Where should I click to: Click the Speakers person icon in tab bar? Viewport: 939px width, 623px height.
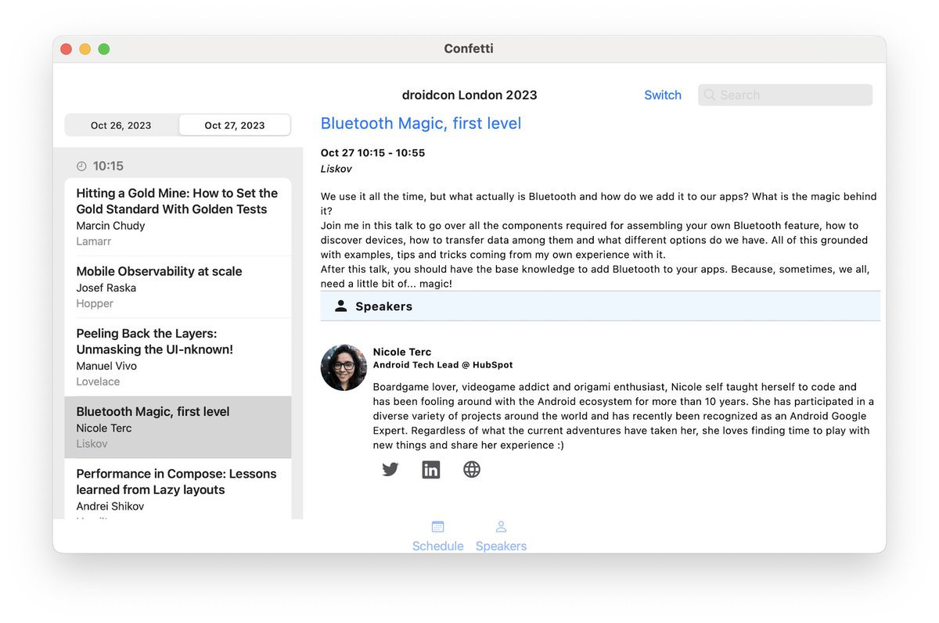(x=502, y=527)
